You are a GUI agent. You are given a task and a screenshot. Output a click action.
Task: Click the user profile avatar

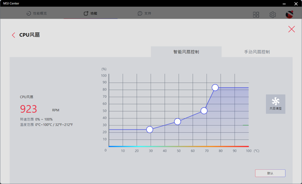point(289,14)
